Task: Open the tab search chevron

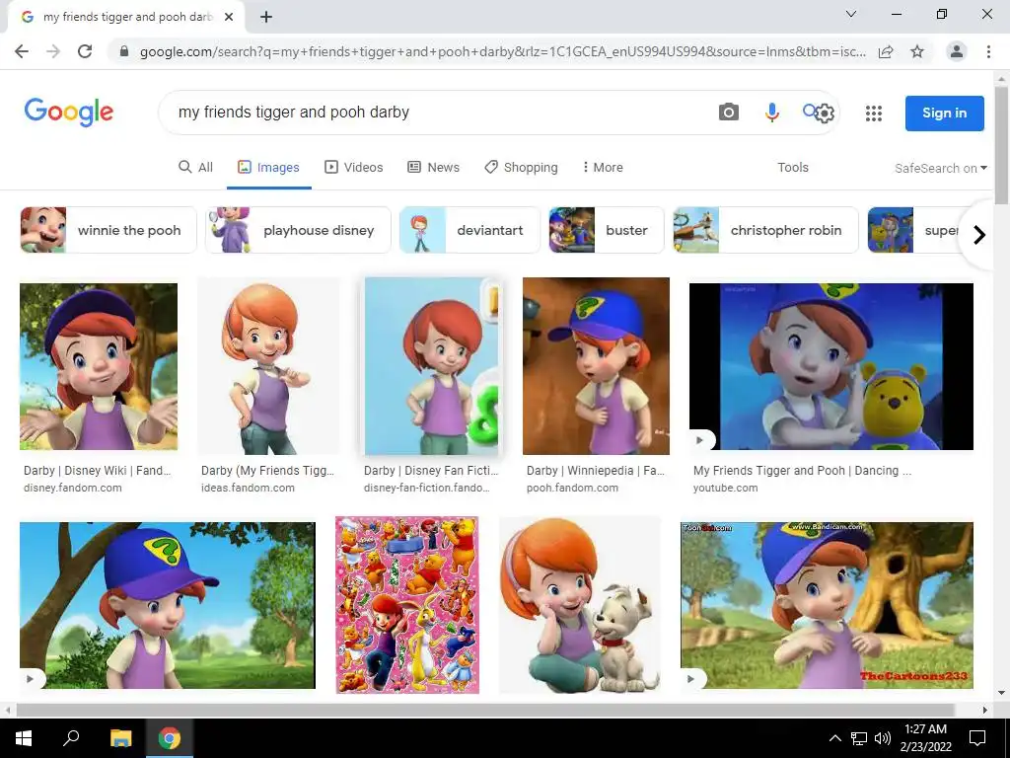Action: pos(851,14)
